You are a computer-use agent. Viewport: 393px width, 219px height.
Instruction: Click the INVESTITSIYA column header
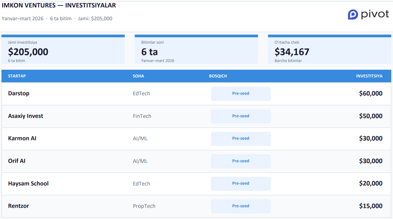[x=369, y=76]
